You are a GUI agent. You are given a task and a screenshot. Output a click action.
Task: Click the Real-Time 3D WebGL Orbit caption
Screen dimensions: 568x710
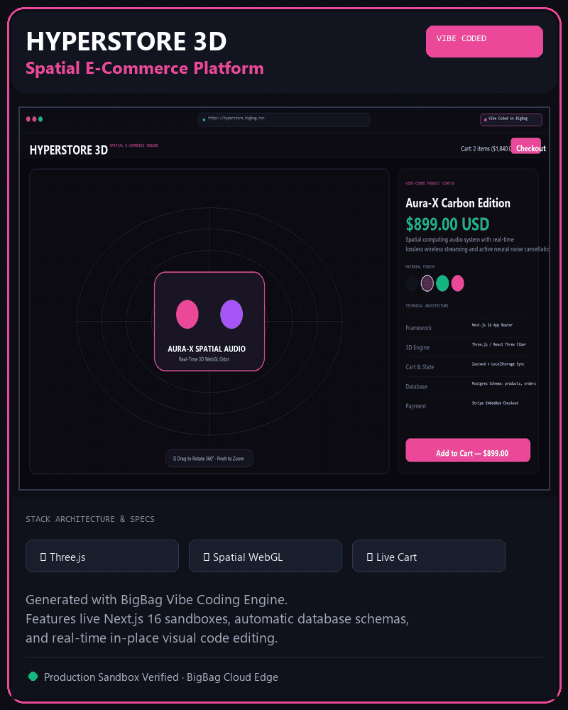(x=204, y=359)
